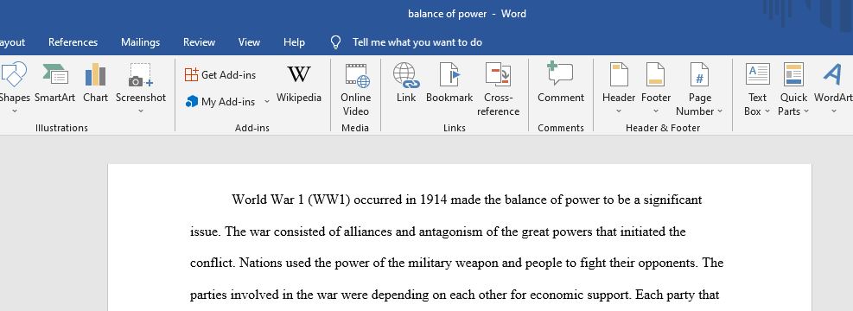Expand the Footer dropdown arrow
This screenshot has height=311, width=853.
[656, 111]
